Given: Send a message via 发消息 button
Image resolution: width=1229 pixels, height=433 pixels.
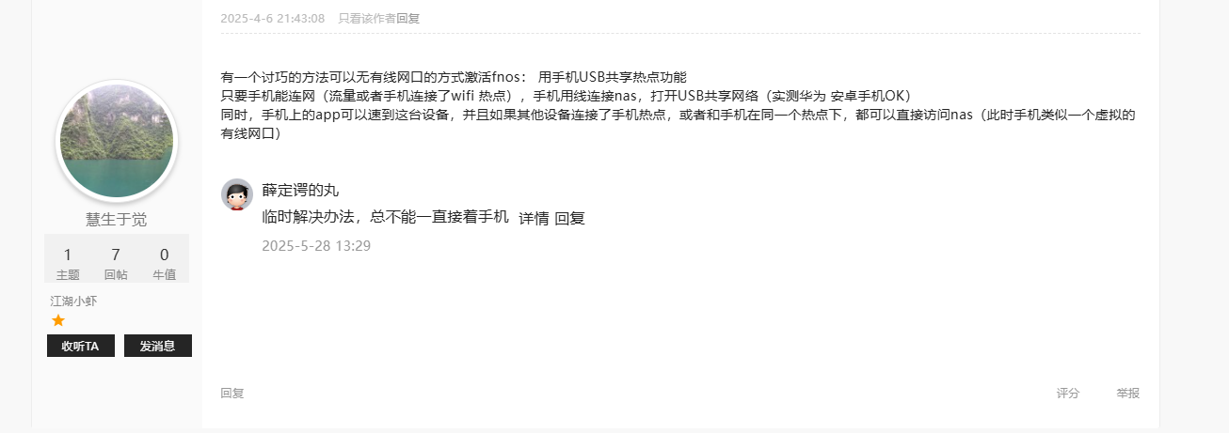Looking at the screenshot, I should click(x=158, y=346).
